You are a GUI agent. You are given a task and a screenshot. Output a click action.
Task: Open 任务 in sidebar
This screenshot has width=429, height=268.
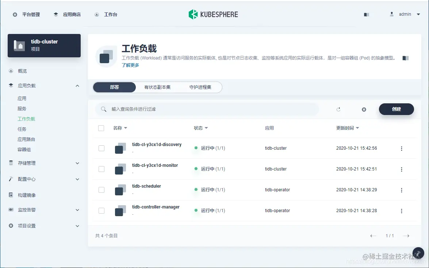click(22, 129)
